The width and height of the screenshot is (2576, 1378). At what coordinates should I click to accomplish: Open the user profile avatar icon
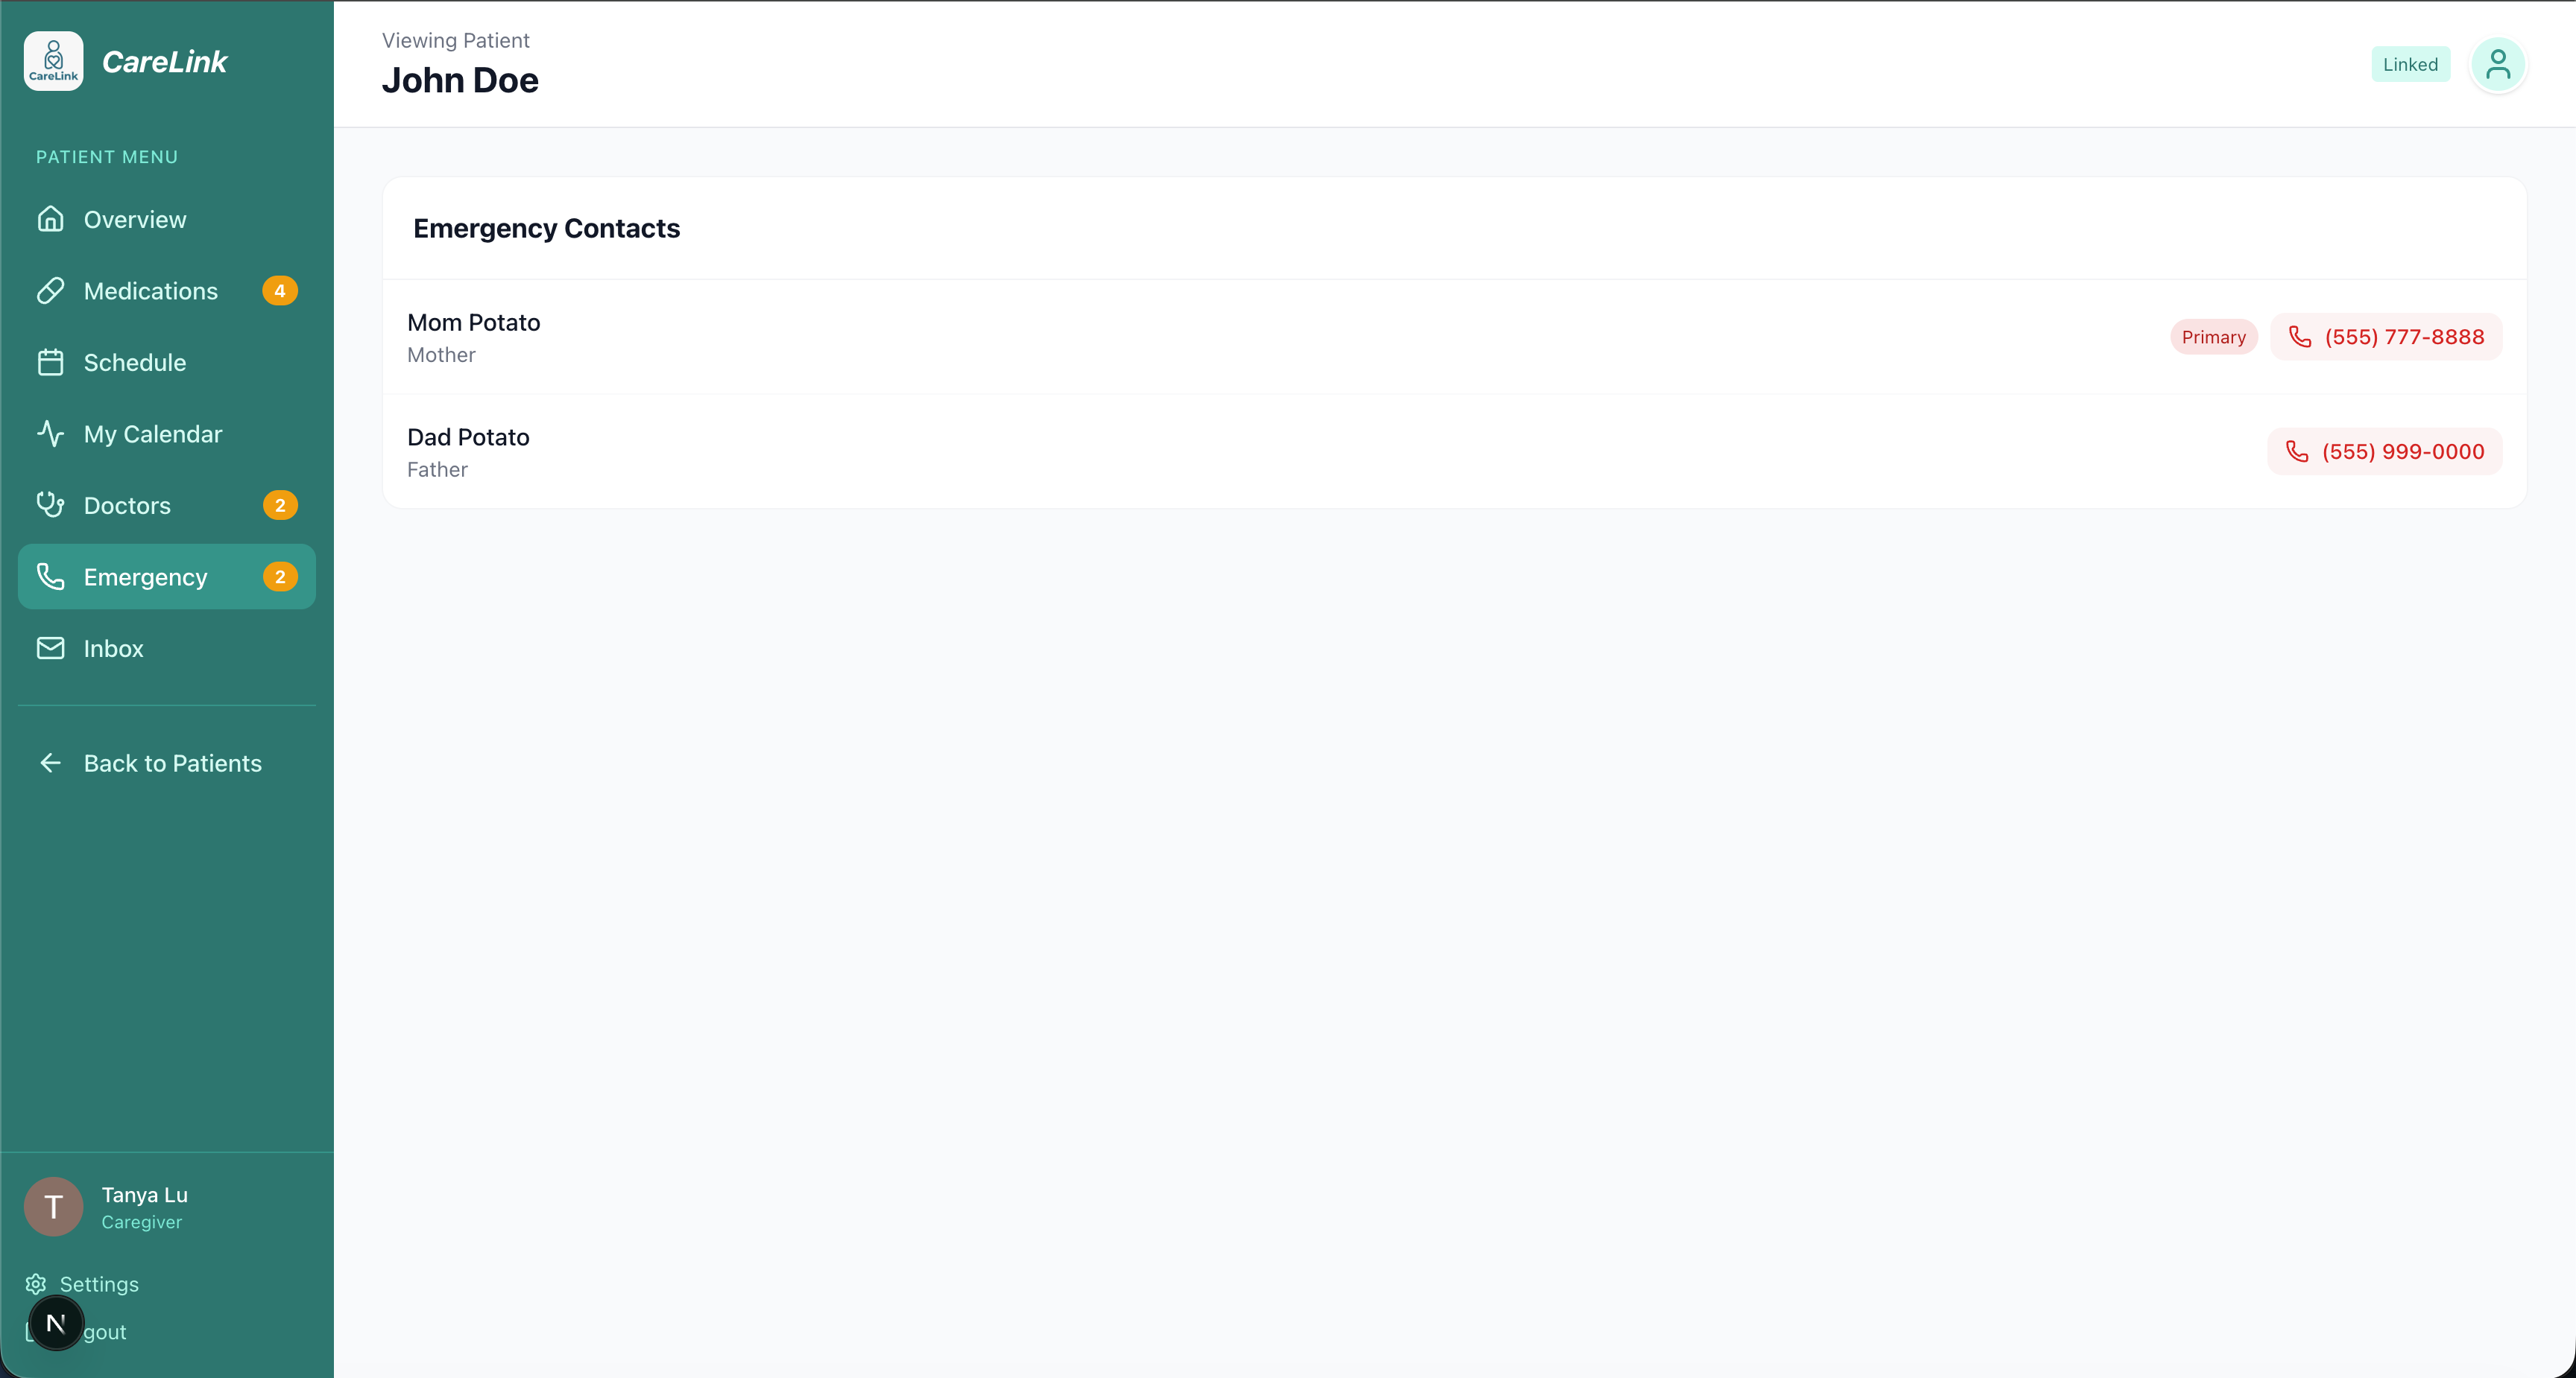point(2497,65)
